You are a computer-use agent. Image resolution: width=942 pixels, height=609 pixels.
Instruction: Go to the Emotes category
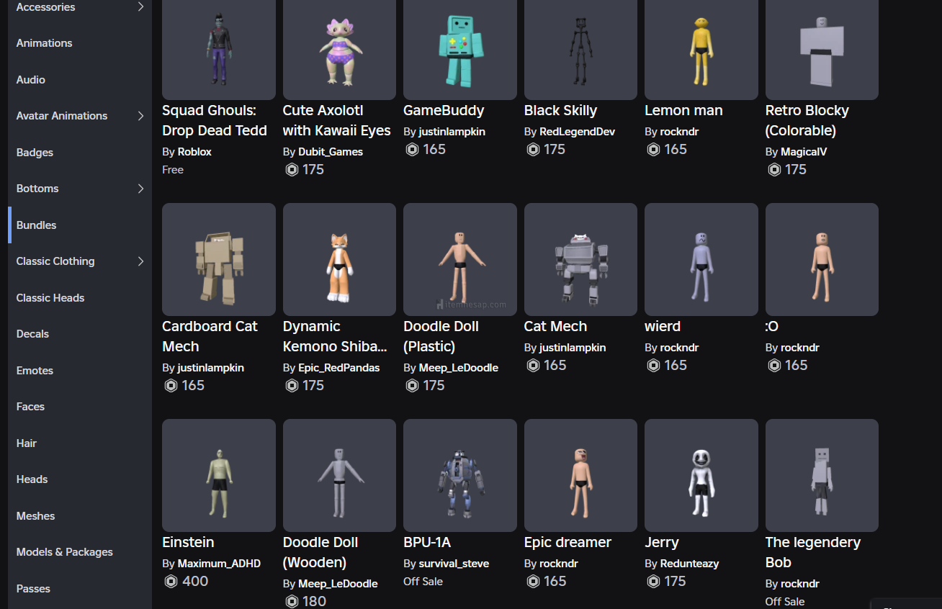pyautogui.click(x=35, y=371)
